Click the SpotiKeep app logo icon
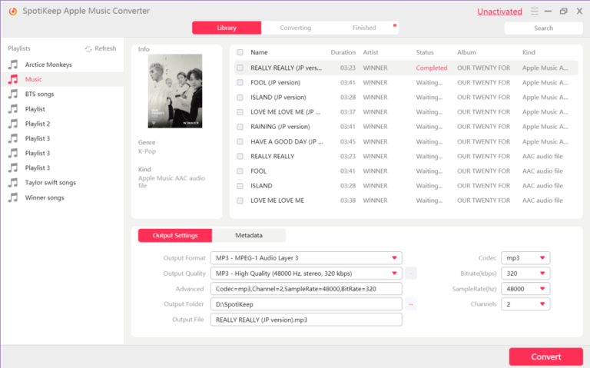The width and height of the screenshot is (590, 368). 13,11
